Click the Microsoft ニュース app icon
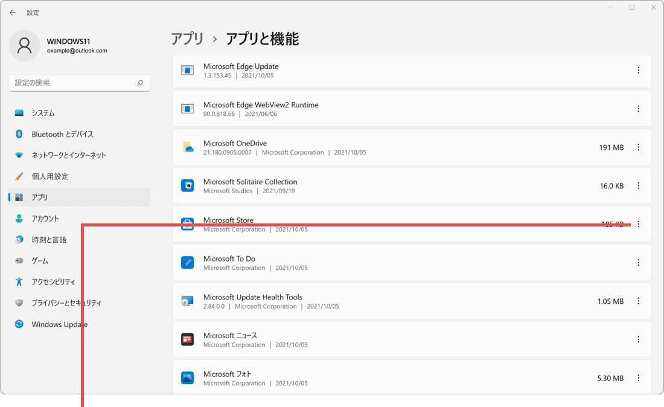The height and width of the screenshot is (407, 664). [x=188, y=339]
